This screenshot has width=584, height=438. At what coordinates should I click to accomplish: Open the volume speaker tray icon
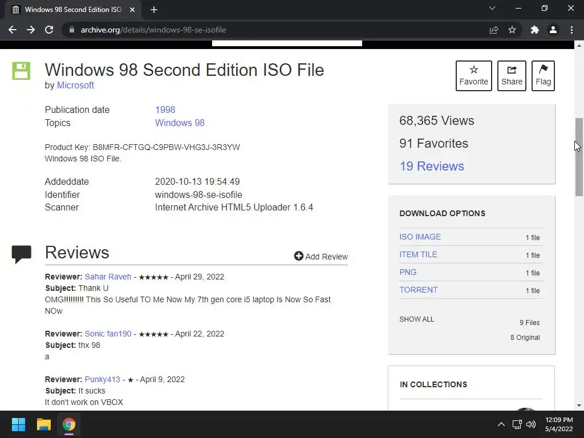coord(531,424)
